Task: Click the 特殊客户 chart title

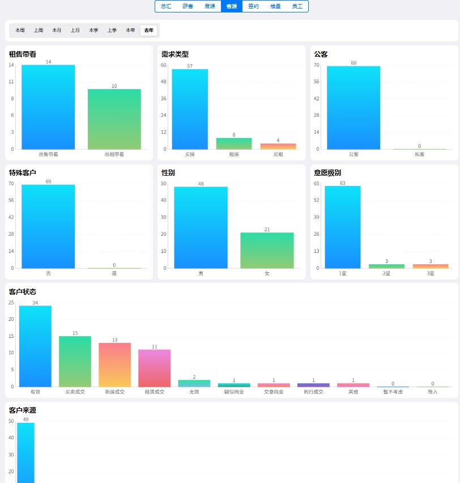Action: (x=23, y=173)
